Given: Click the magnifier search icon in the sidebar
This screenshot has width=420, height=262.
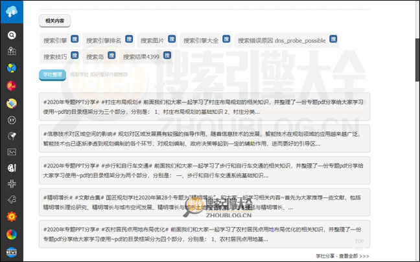Looking at the screenshot, I should [12, 35].
